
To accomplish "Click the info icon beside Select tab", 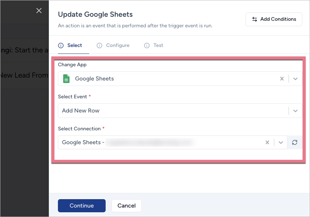I will (x=61, y=46).
